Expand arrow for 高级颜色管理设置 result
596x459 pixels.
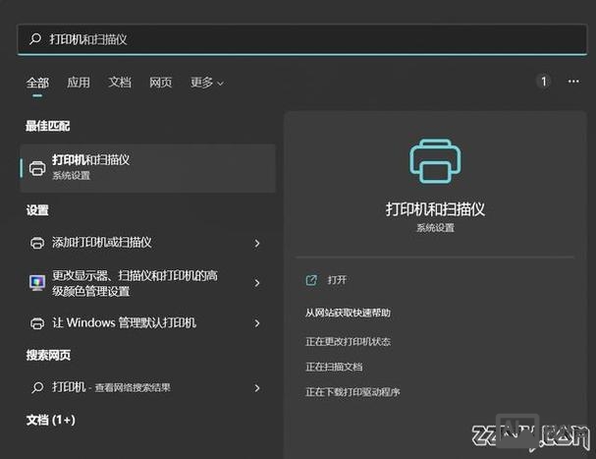pos(257,283)
